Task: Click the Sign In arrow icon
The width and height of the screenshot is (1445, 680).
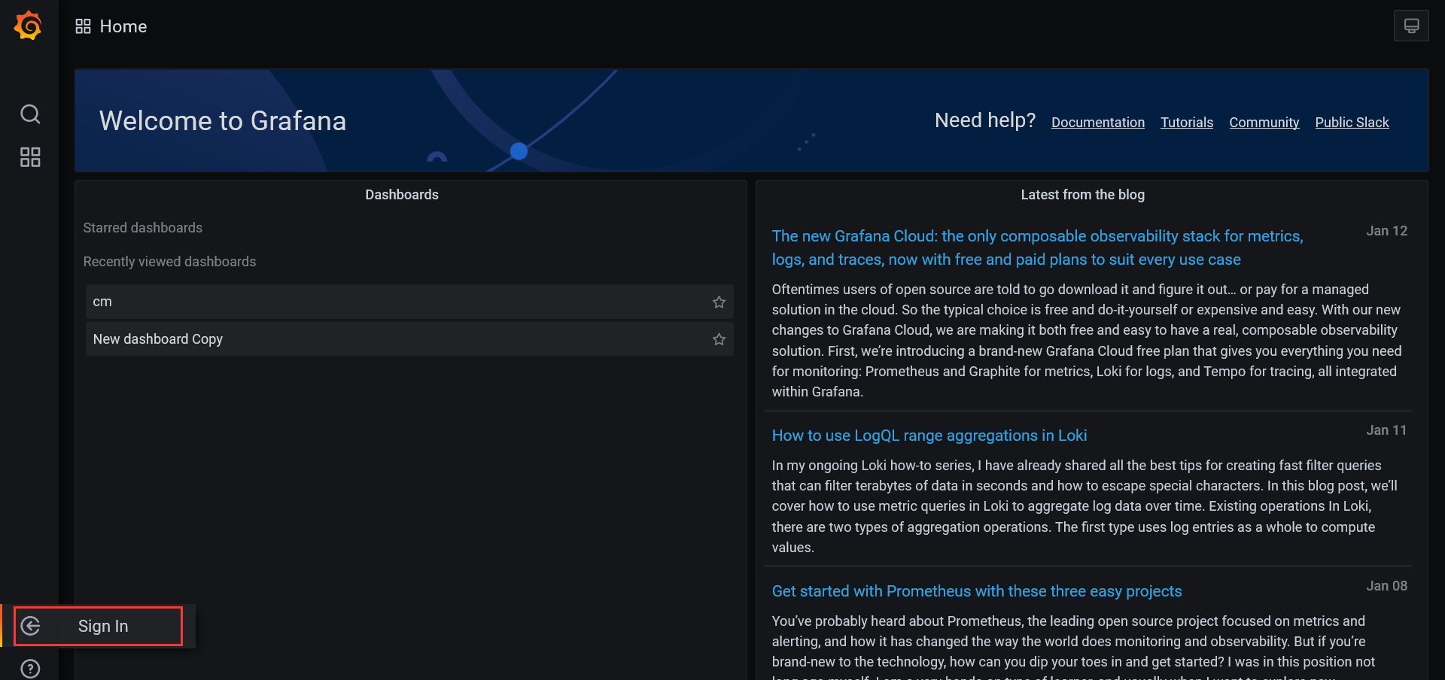Action: (x=31, y=626)
